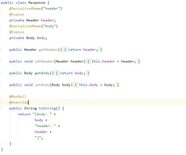Click the @Override annotation
The width and height of the screenshot is (186, 155).
pyautogui.click(x=19, y=103)
